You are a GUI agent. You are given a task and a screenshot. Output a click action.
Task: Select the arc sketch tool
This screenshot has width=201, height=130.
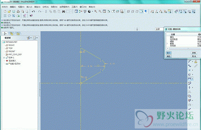pos(190,62)
